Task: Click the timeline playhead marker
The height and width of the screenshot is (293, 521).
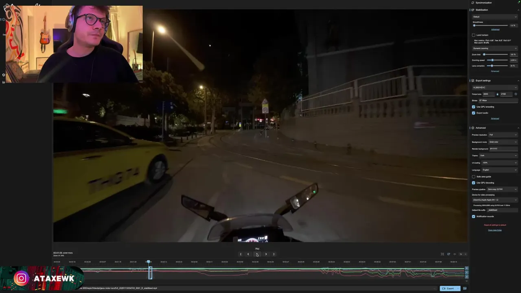Action: click(149, 262)
